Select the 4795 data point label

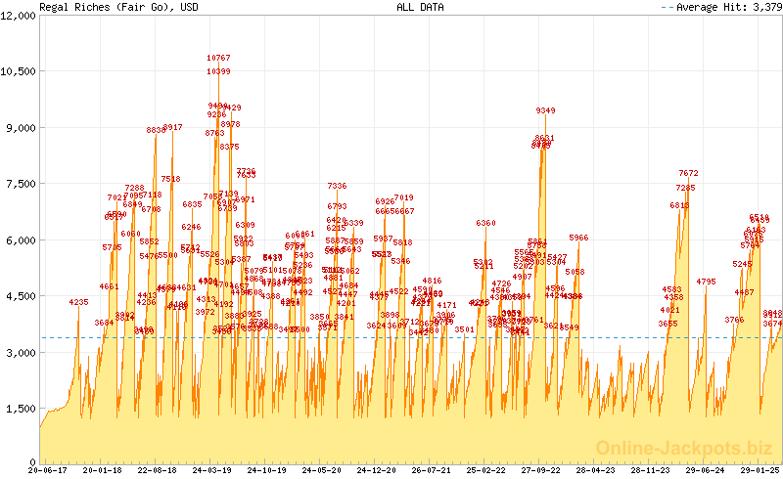[706, 282]
